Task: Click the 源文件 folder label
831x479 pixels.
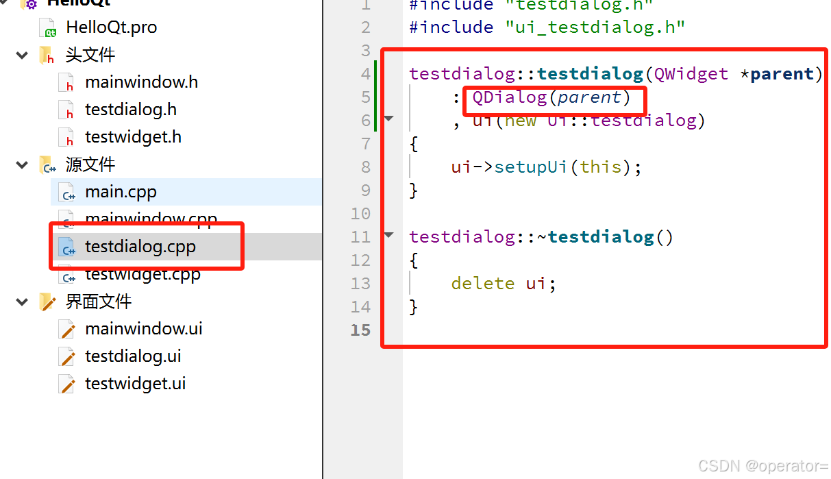Action: tap(90, 164)
